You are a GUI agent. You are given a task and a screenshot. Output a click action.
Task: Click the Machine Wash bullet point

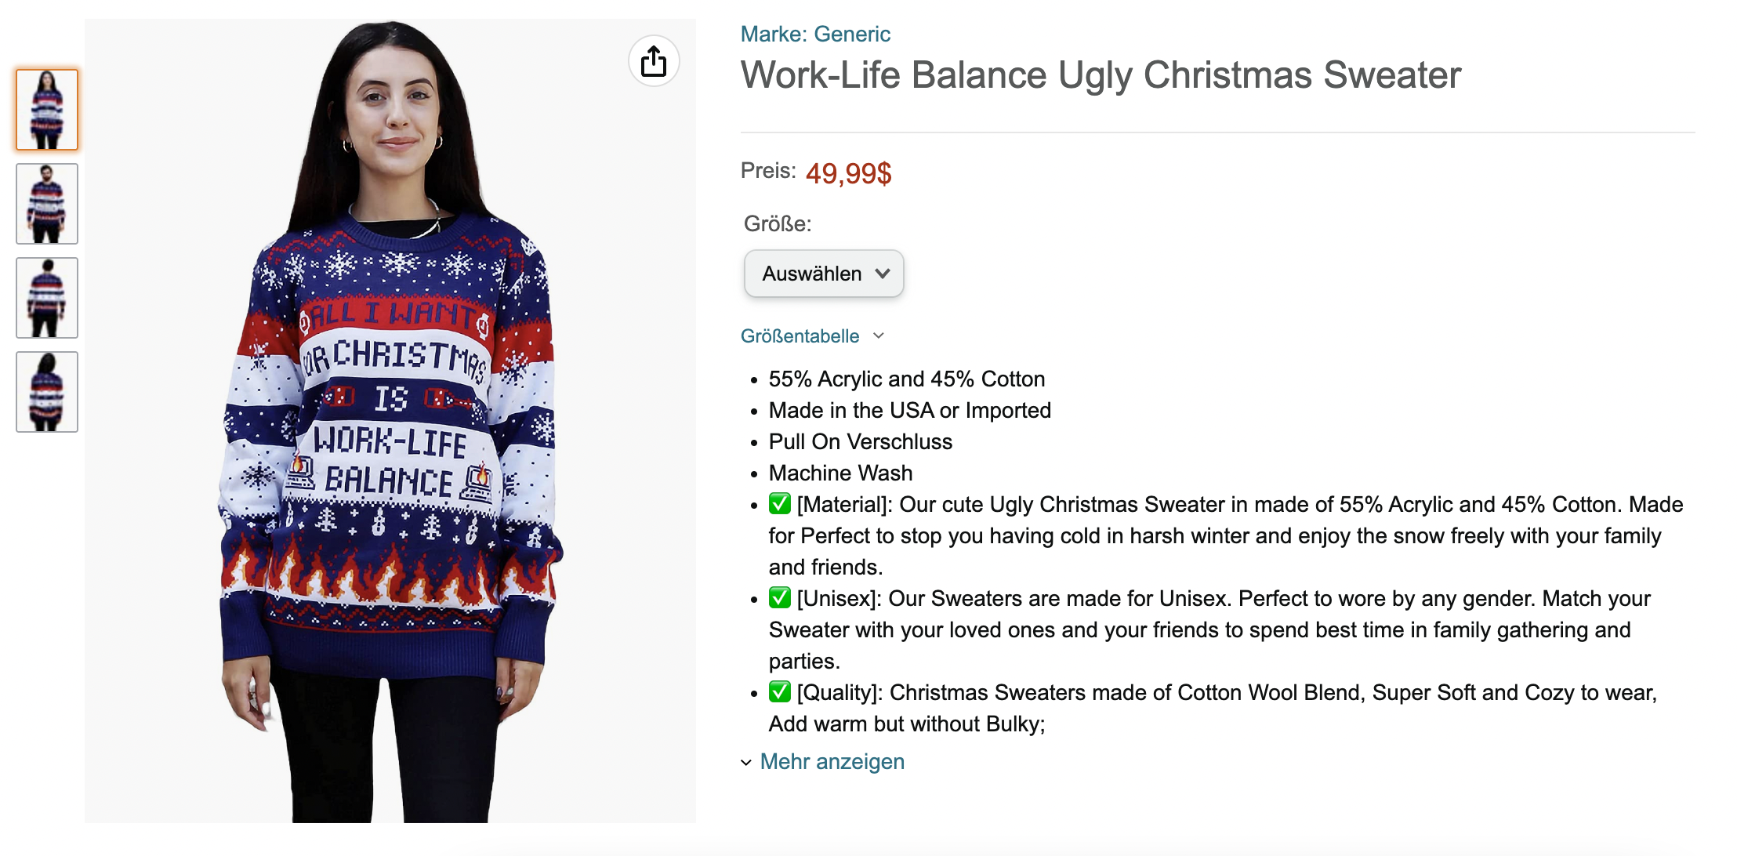pos(840,473)
